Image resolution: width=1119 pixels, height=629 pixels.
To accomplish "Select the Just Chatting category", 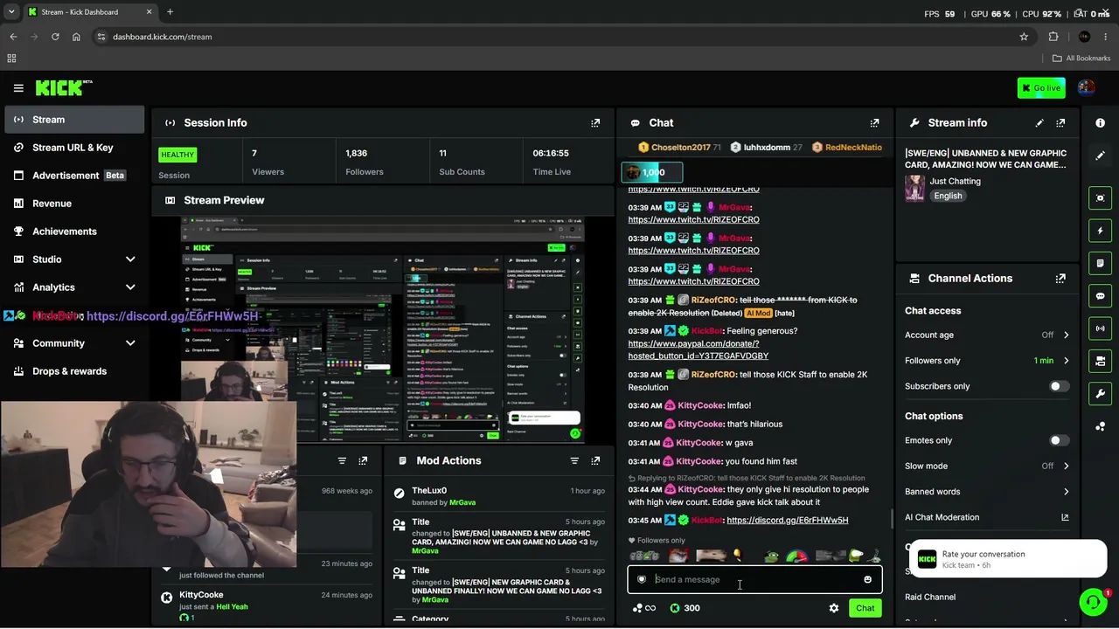I will (955, 181).
